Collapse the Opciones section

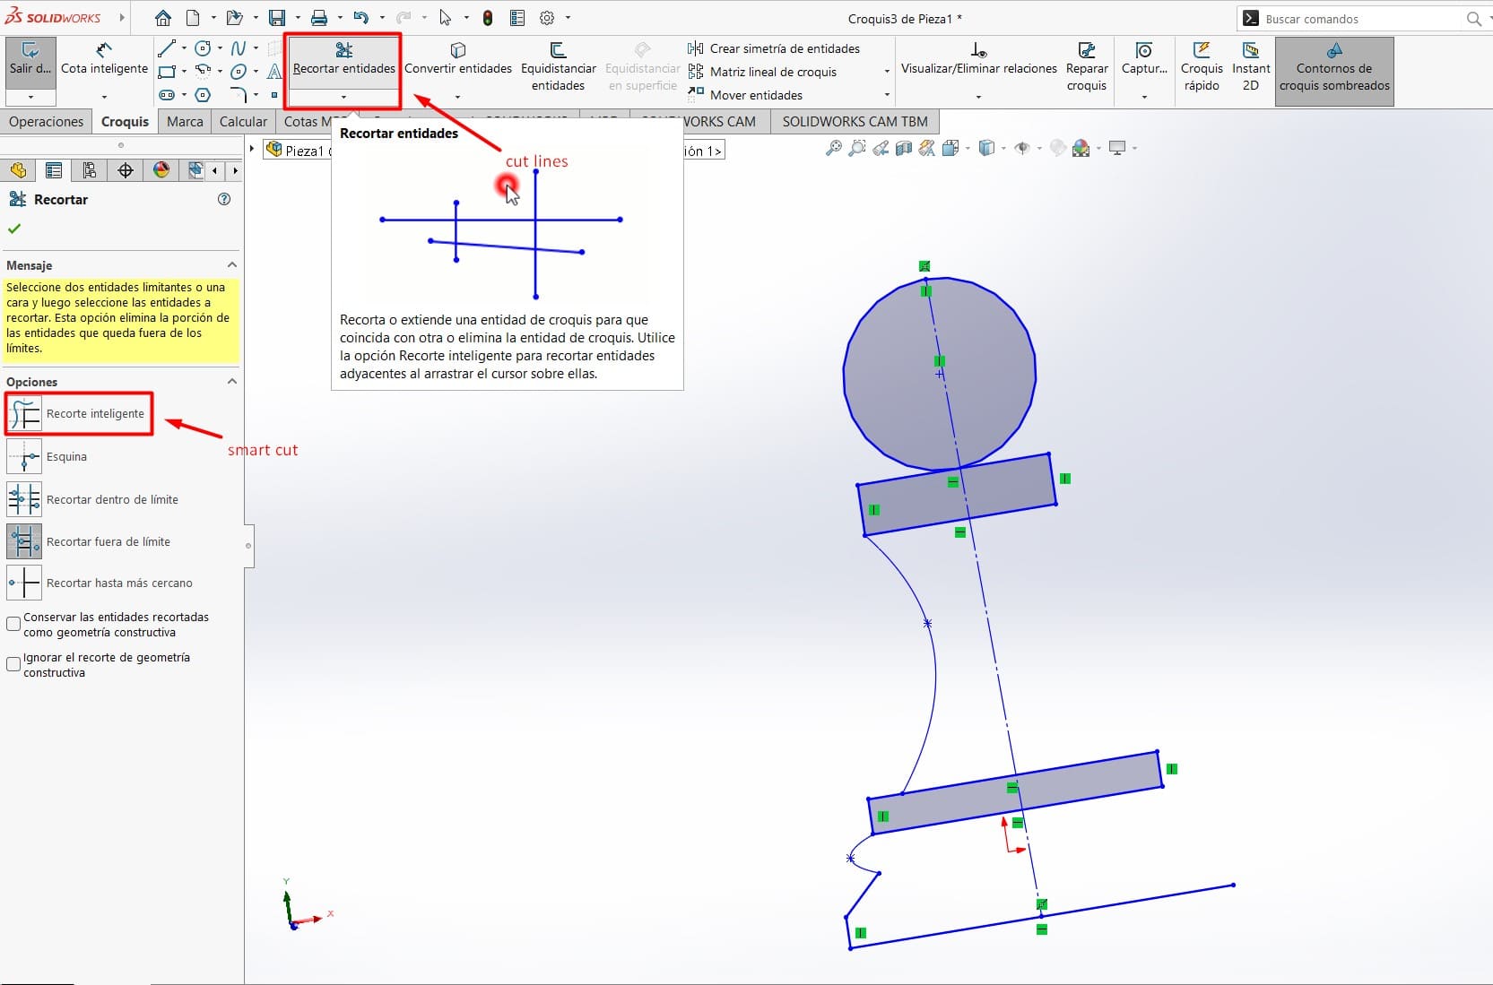pos(232,382)
